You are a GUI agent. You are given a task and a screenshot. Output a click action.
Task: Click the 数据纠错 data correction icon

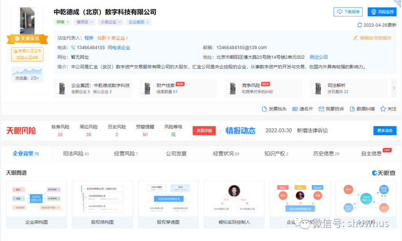click(x=352, y=109)
